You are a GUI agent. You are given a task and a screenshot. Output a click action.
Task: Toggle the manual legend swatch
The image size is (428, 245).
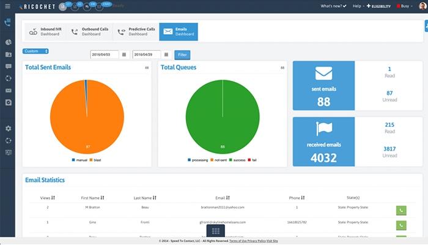[73, 160]
